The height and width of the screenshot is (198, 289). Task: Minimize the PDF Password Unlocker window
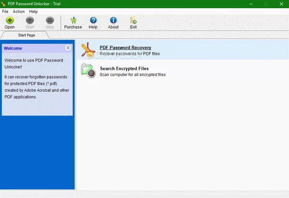pos(251,4)
